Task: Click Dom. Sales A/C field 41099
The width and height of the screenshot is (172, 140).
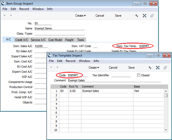Action: click(x=41, y=46)
